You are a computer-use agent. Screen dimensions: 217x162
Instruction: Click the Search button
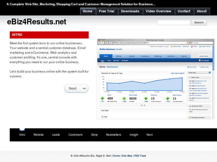199,23
